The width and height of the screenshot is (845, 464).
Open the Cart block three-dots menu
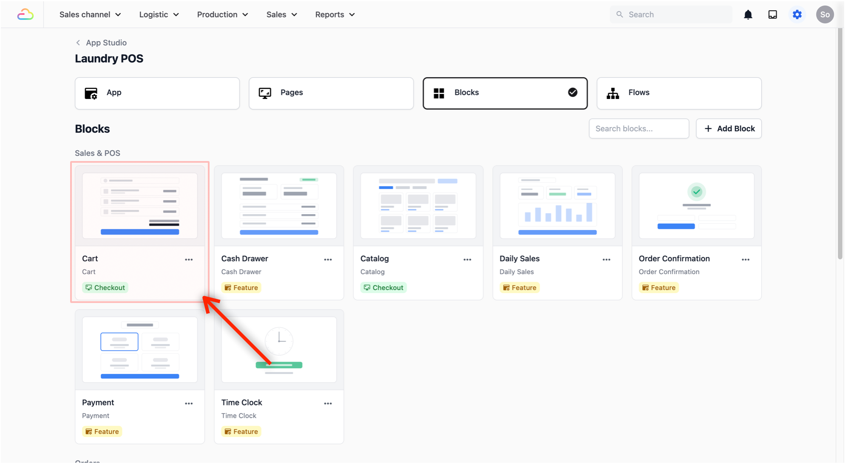pos(189,260)
